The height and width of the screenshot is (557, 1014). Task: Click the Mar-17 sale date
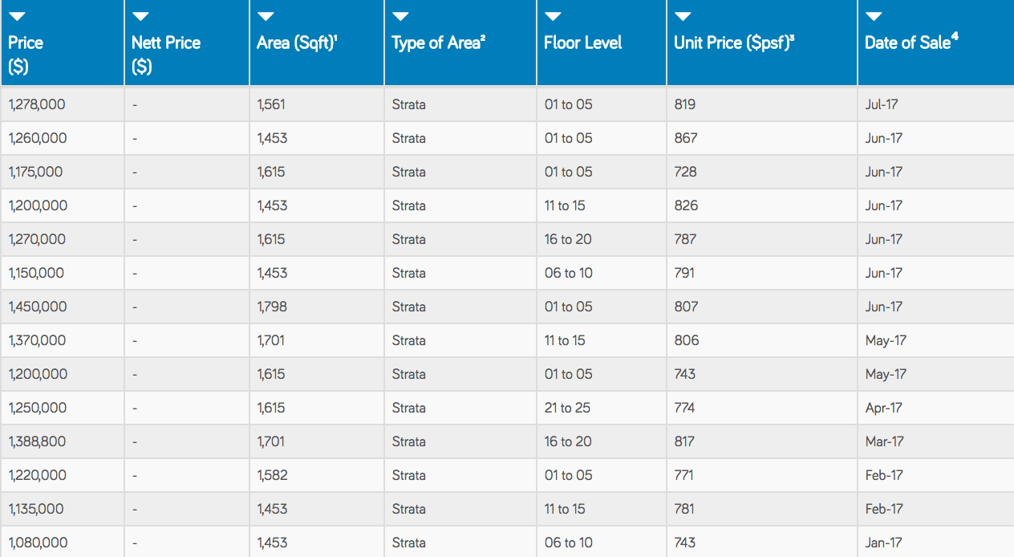click(885, 441)
